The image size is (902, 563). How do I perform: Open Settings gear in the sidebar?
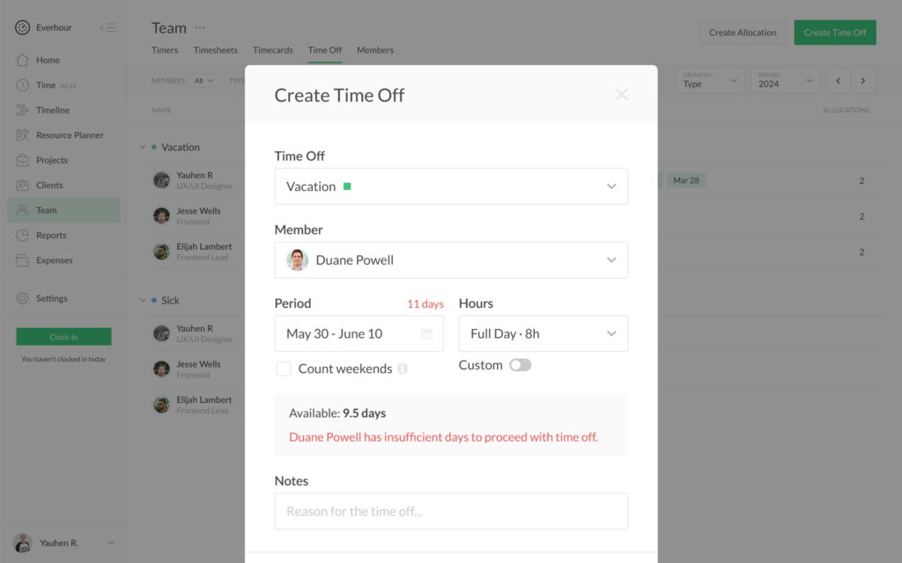(22, 298)
